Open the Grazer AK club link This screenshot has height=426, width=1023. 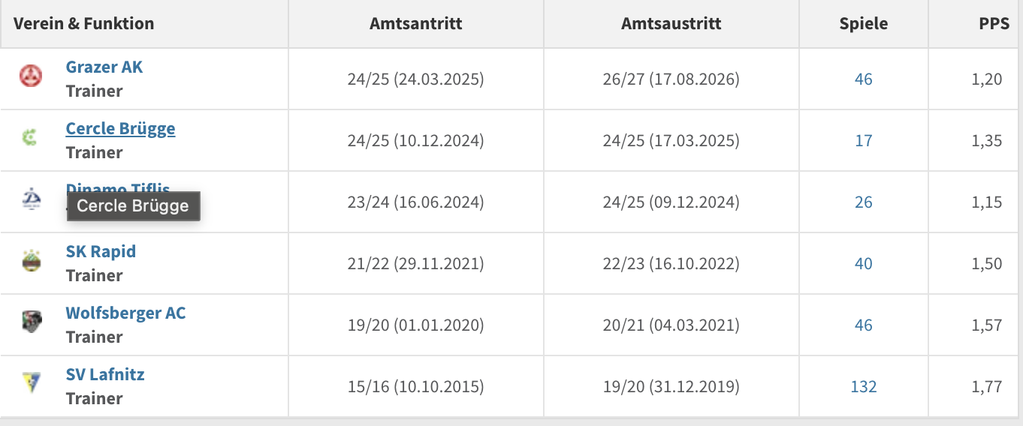tap(104, 67)
